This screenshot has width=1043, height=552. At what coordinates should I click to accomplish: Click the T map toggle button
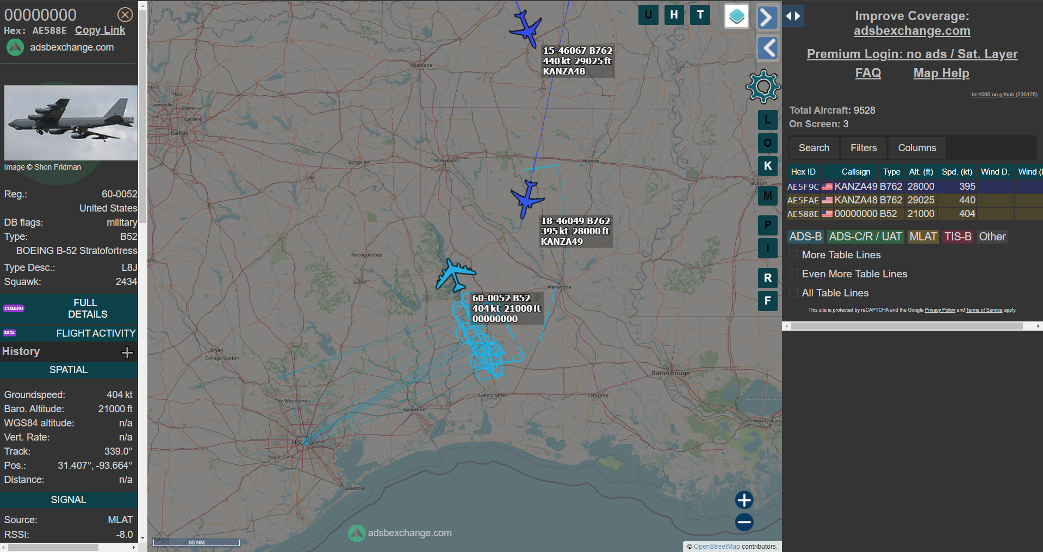[x=700, y=15]
